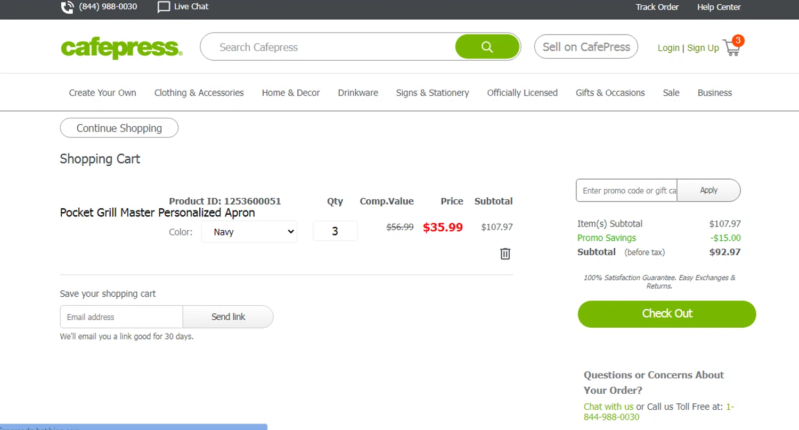Focus the promo code or gift card field
The width and height of the screenshot is (799, 430).
tap(626, 190)
